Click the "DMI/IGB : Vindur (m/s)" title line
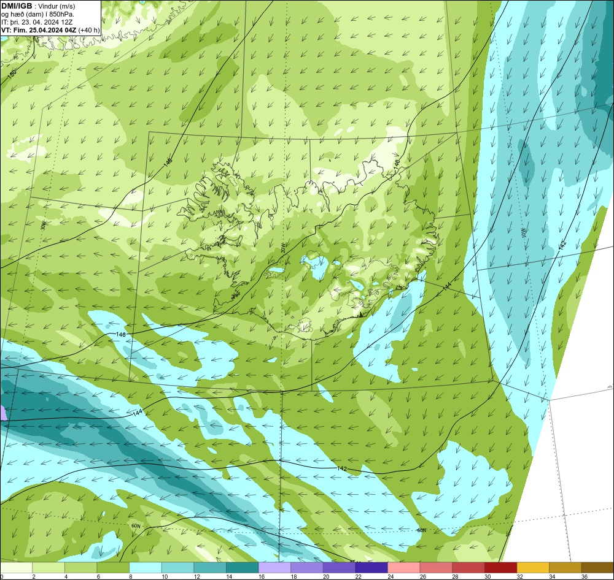Screen dimensions: 614x580 point(38,6)
